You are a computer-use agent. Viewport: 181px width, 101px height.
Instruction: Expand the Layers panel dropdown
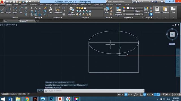85,18
